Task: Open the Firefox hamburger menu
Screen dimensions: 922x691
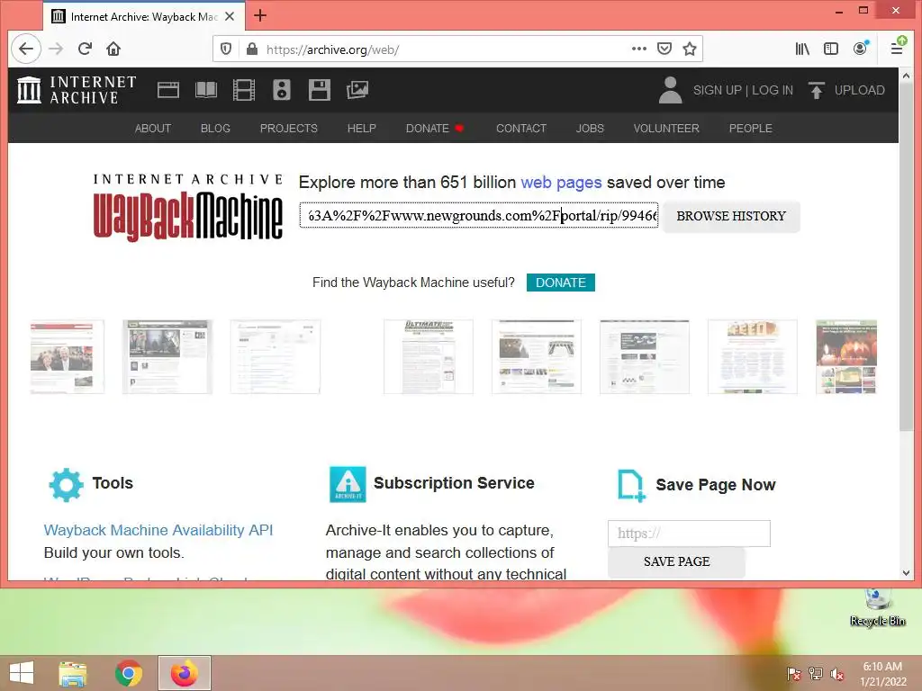Action: [898, 49]
